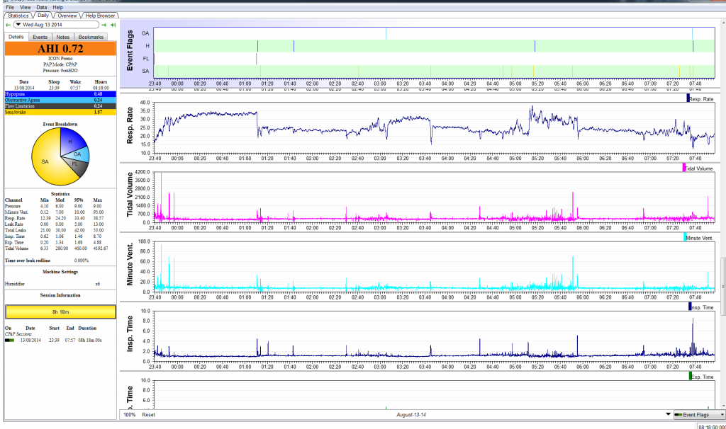Click the magenta Tidal Volume legend marker
This screenshot has height=429, width=726.
tap(684, 168)
